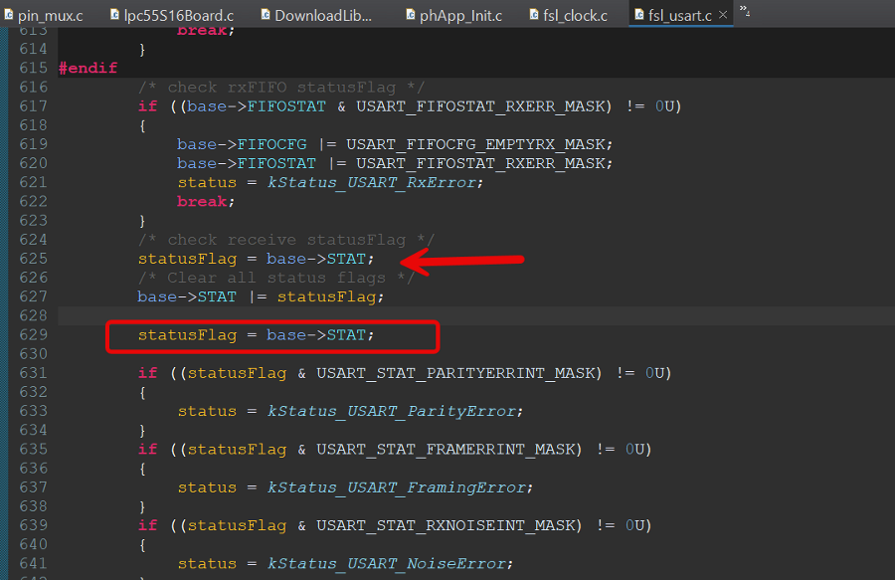This screenshot has height=580, width=895.
Task: Open the lpc55S16Board.c tab
Action: (x=172, y=15)
